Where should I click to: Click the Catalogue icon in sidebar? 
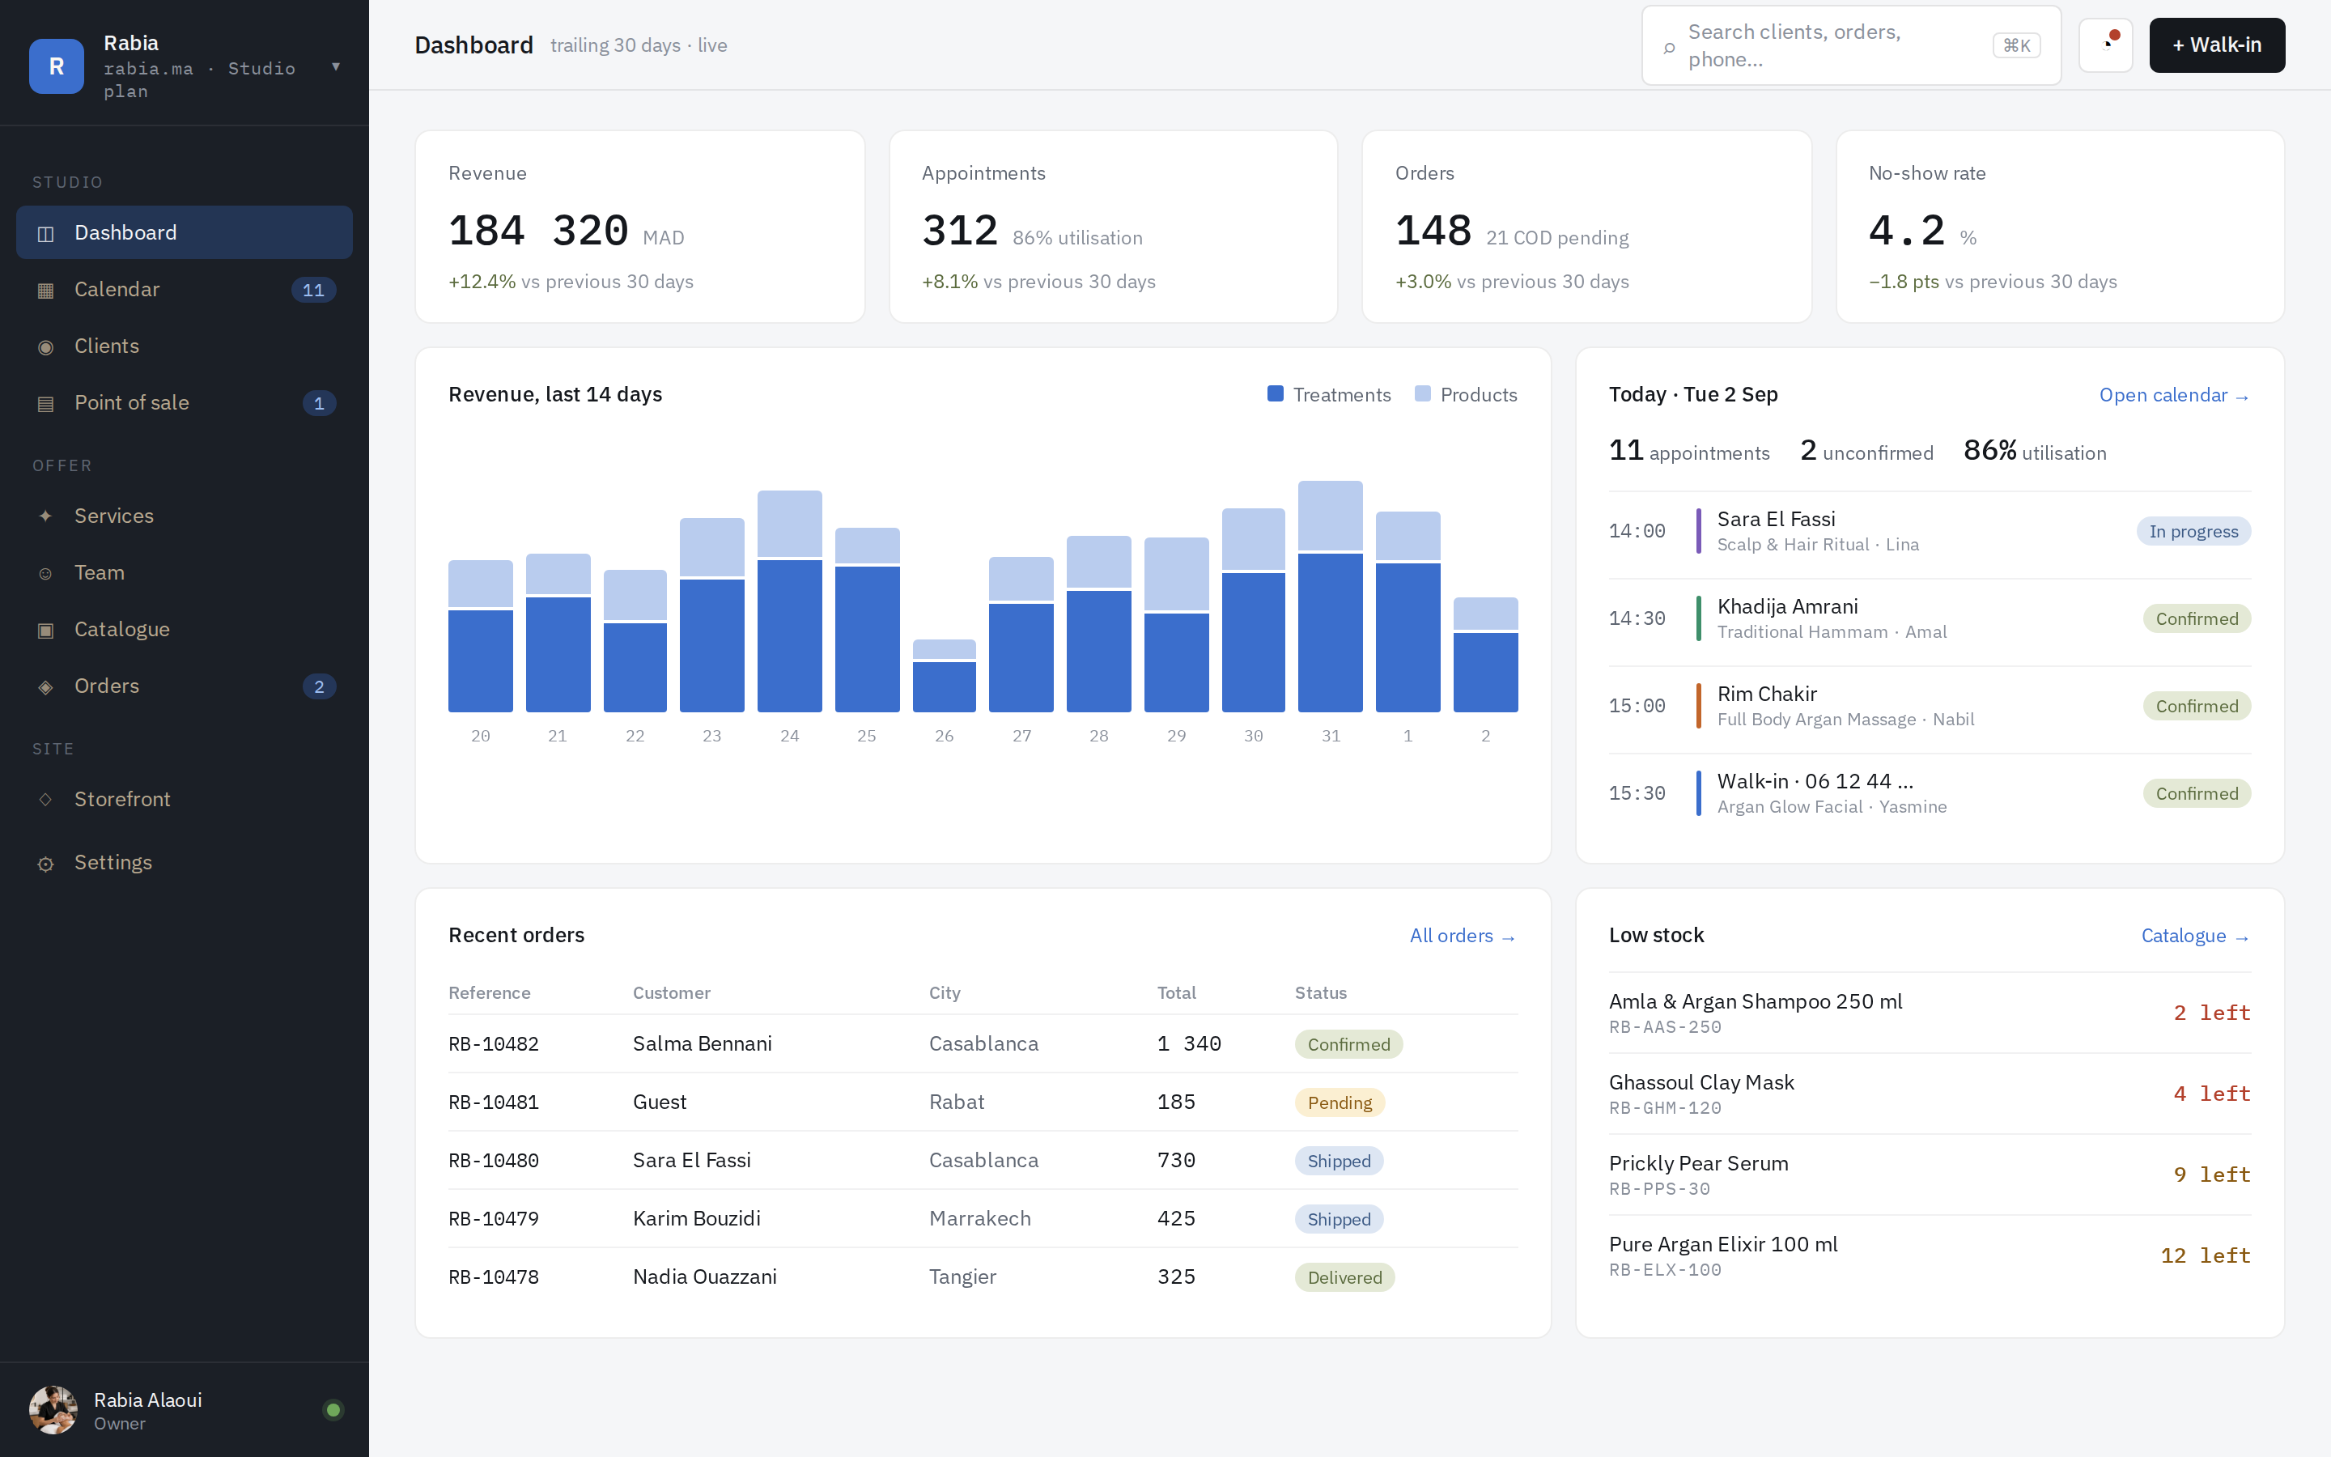tap(45, 631)
